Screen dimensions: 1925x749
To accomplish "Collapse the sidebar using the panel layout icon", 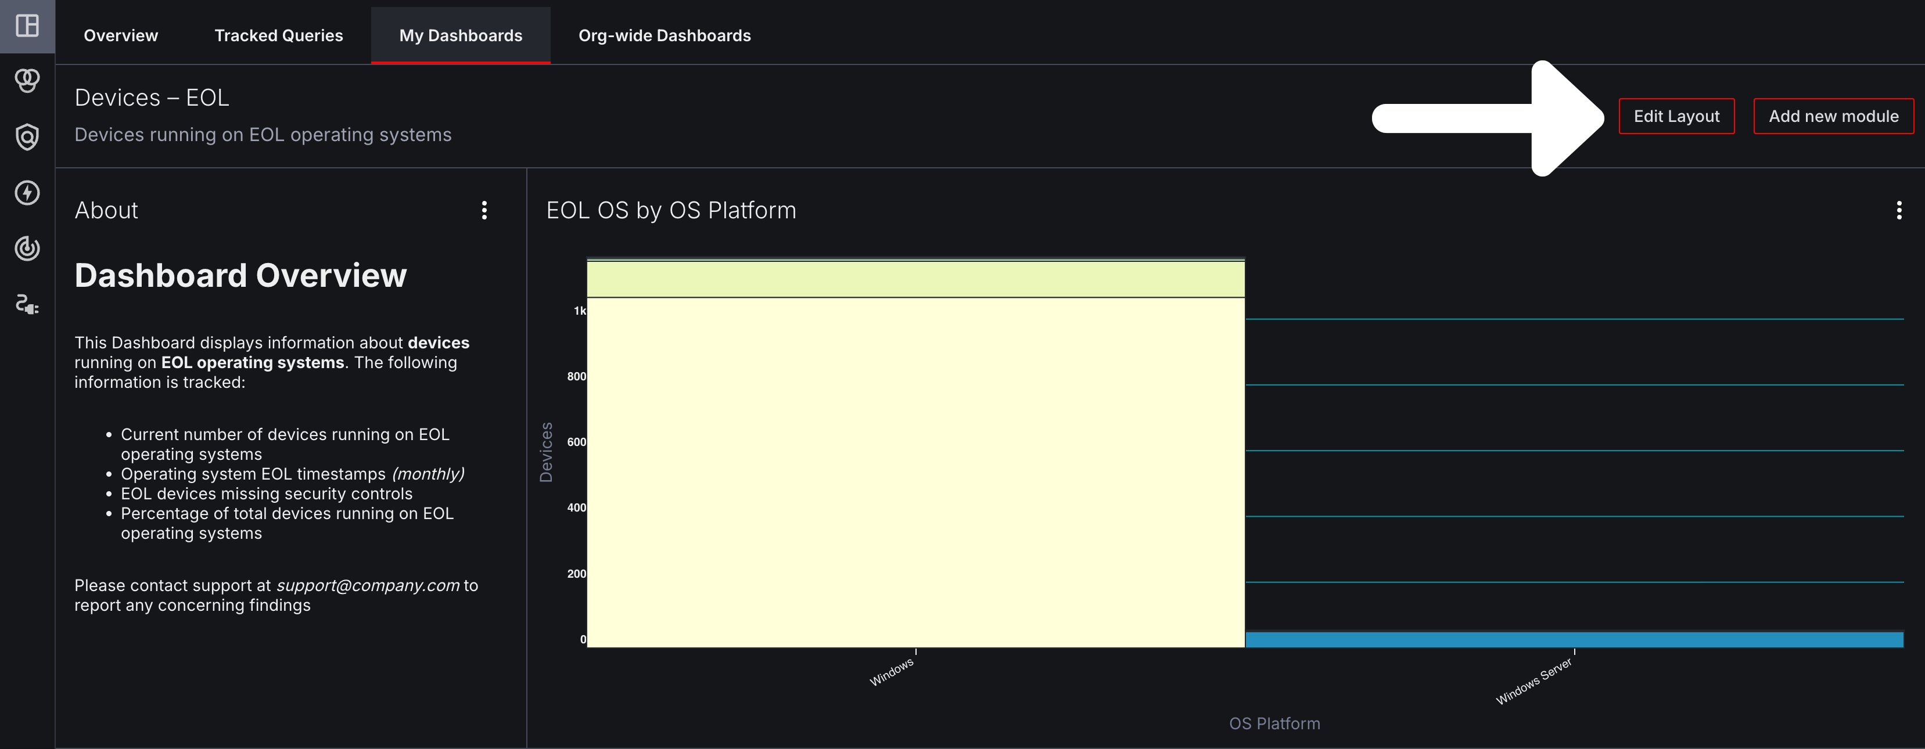I will [x=28, y=24].
